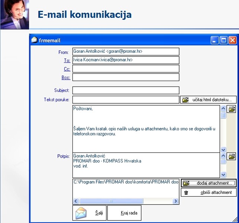
Task: Click attachment list horizontal scrollbar thumb
Action: tap(111, 201)
